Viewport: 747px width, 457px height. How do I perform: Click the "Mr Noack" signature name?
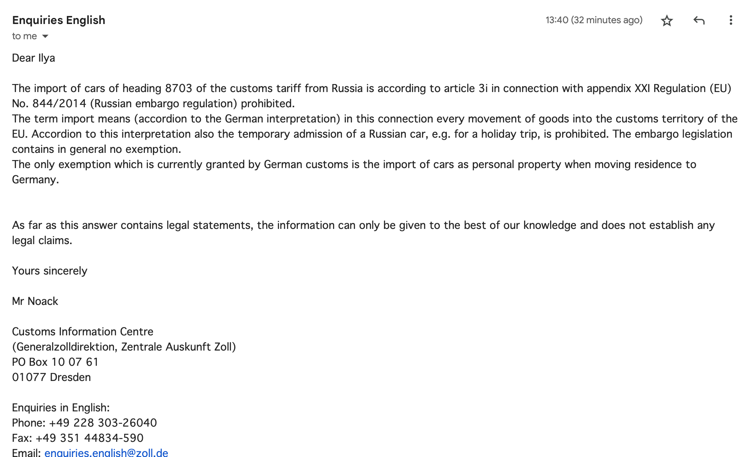tap(35, 301)
